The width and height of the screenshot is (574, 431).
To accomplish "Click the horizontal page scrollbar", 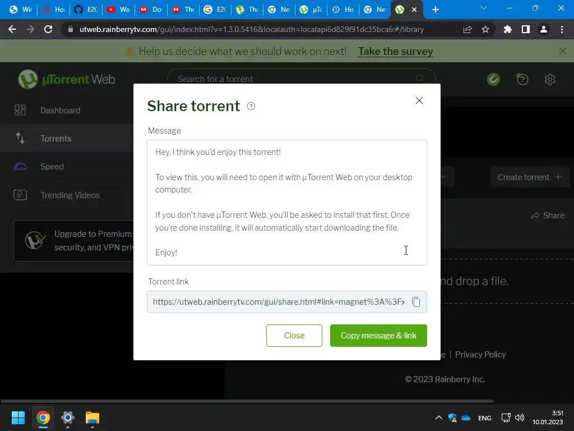I will coord(247,401).
